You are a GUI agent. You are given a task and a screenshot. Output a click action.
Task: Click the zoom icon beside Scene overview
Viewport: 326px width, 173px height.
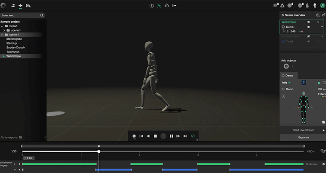tap(318, 15)
